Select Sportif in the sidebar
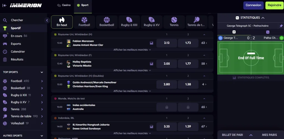 [24, 28]
